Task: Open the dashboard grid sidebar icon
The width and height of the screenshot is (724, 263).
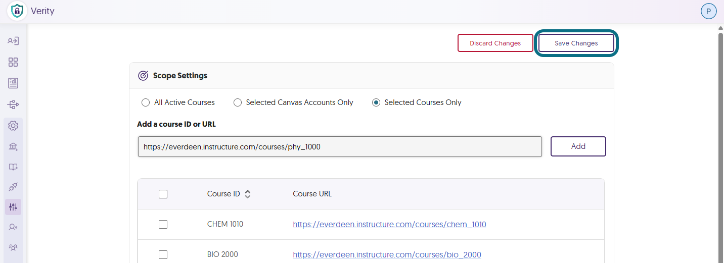Action: coord(13,62)
